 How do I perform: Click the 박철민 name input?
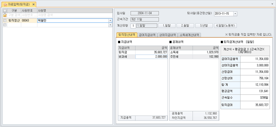(73, 21)
